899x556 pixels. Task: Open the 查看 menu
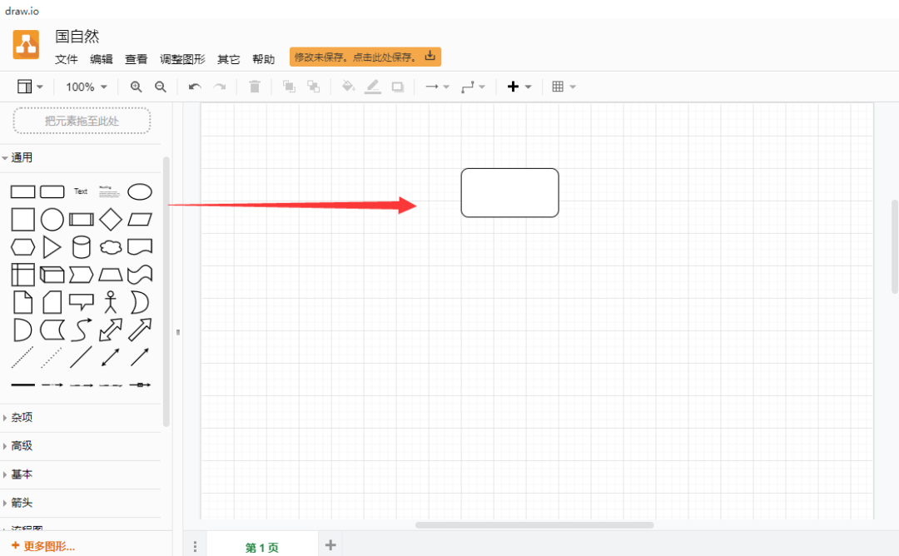coord(136,59)
